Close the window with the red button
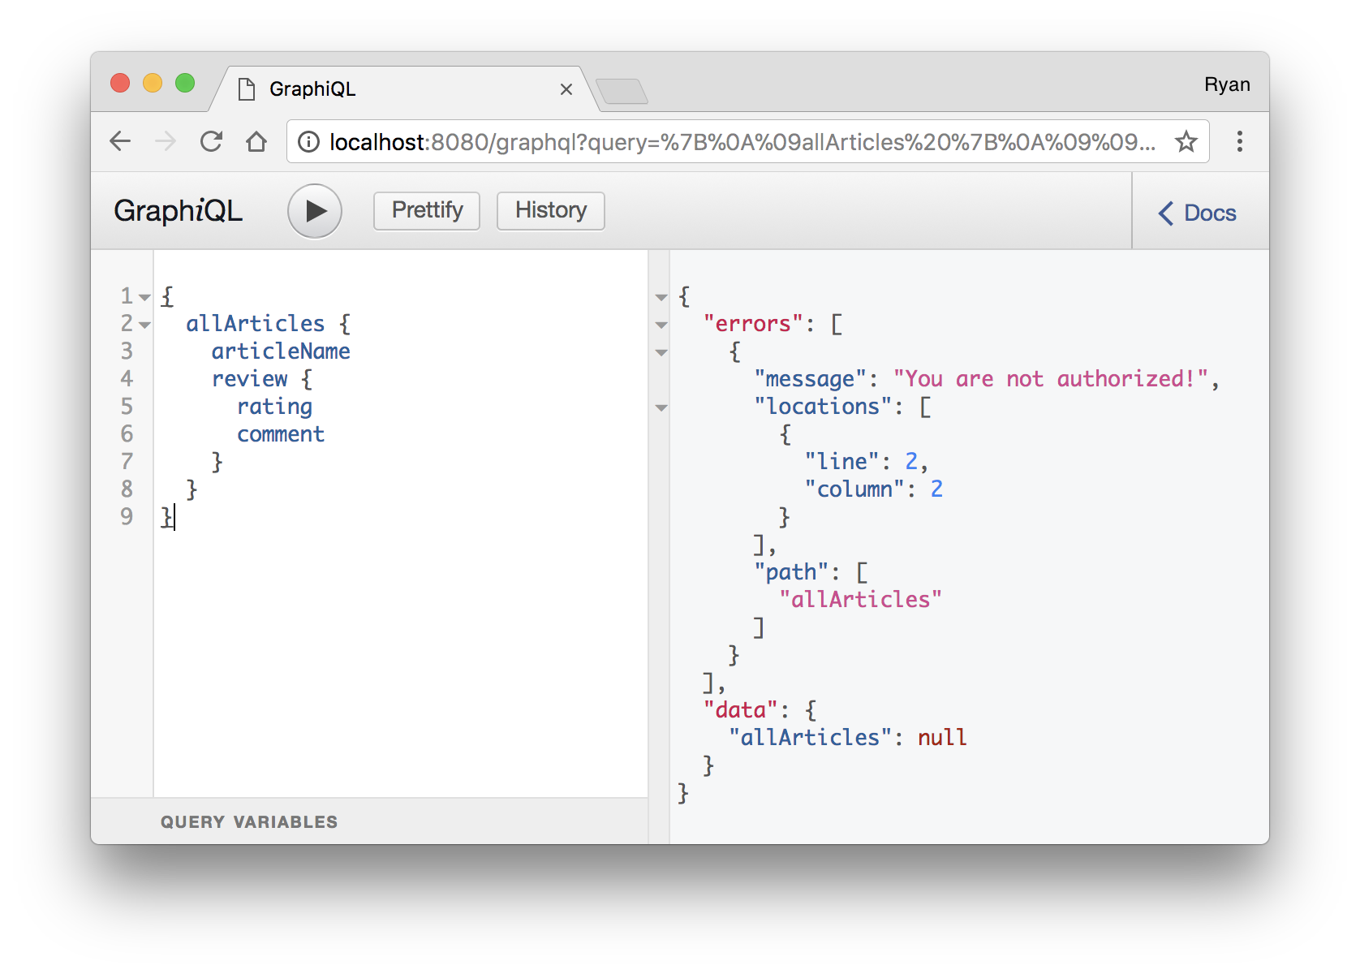 point(120,83)
